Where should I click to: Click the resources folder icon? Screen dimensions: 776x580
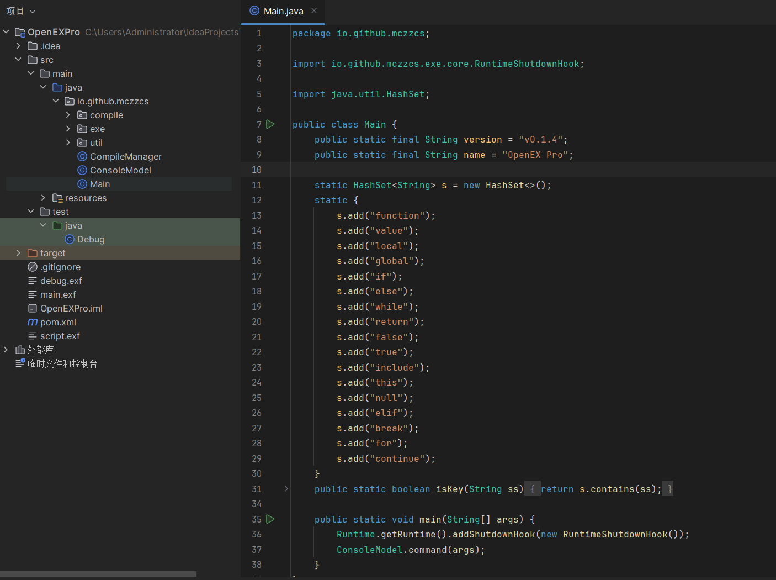[x=57, y=198]
